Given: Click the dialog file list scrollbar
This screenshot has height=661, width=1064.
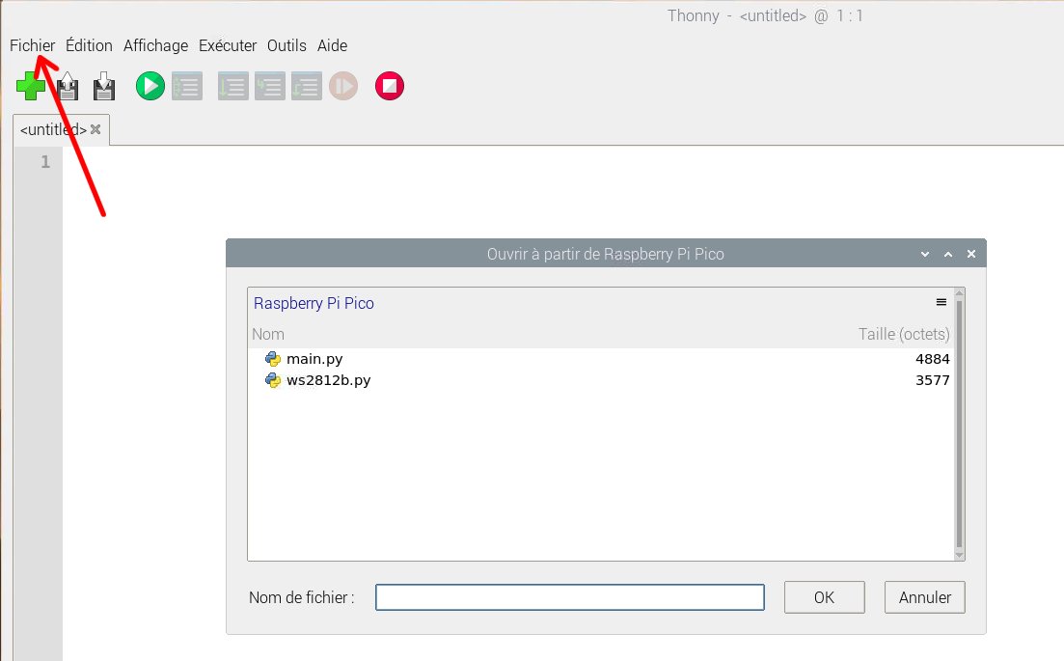Looking at the screenshot, I should (959, 425).
